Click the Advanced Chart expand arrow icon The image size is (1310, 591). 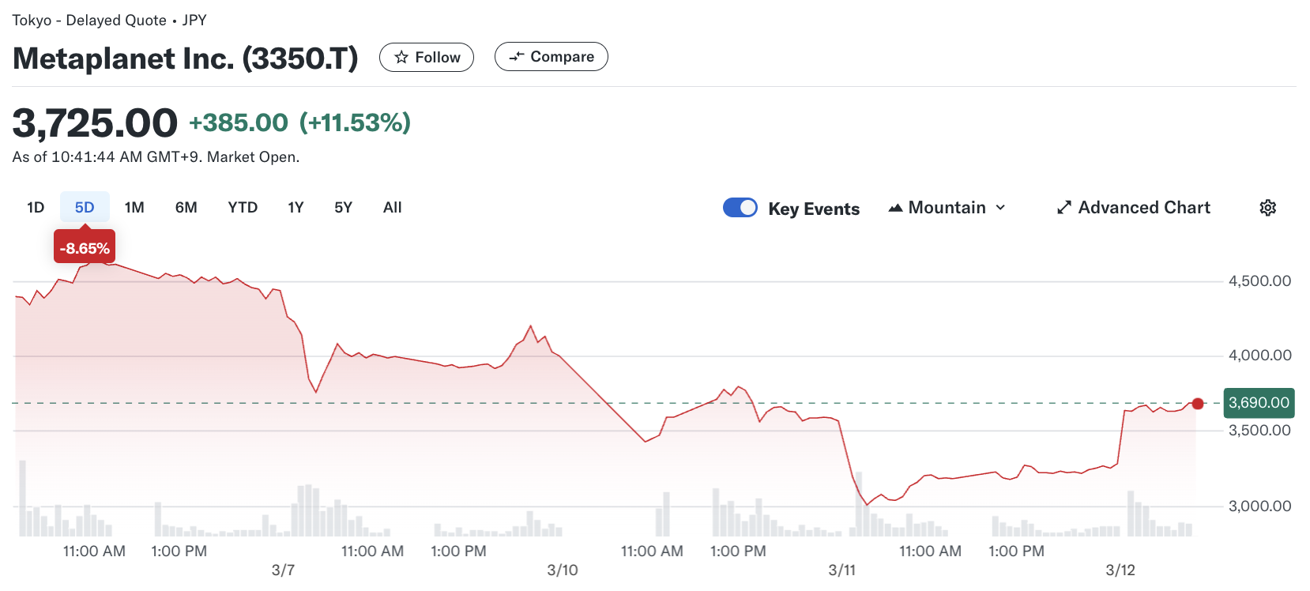[x=1064, y=208]
